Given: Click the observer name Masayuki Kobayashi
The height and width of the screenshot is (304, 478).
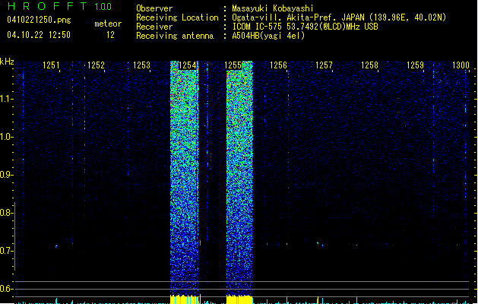Looking at the screenshot, I should pos(273,8).
